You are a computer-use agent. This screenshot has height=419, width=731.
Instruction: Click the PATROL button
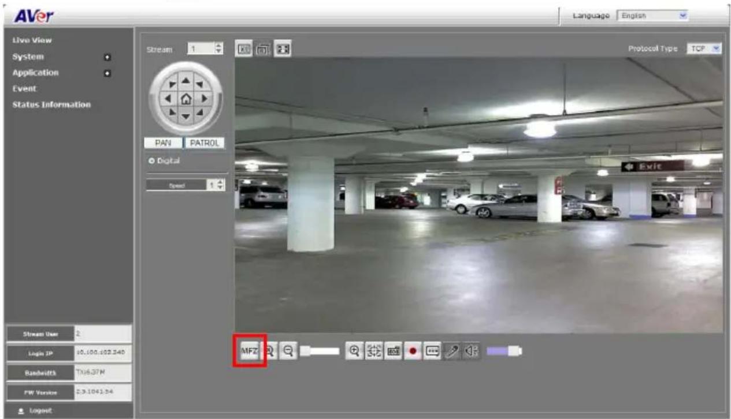tap(205, 144)
